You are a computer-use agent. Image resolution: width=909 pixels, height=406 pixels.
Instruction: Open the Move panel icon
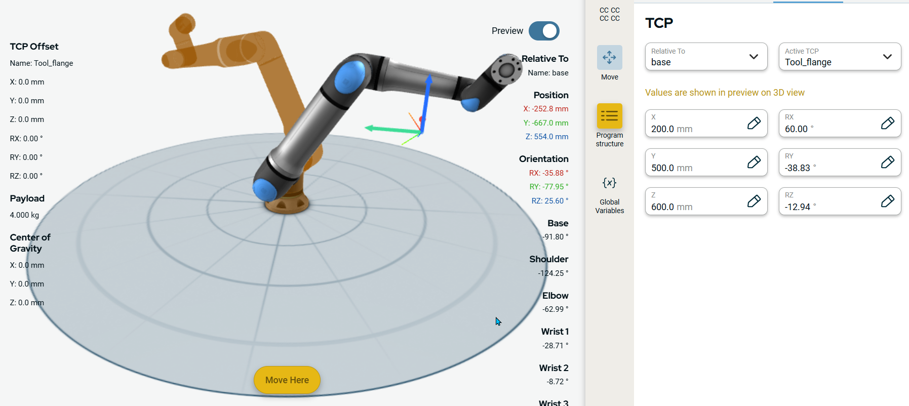[x=609, y=58]
